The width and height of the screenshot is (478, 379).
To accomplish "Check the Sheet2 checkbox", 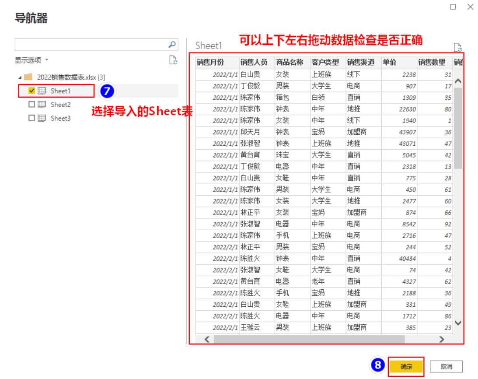I will tap(31, 104).
